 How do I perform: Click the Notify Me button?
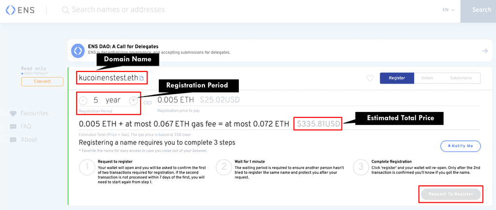[461, 146]
